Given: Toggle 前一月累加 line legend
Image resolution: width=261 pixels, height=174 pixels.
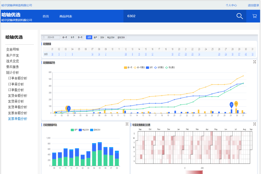Looking at the screenshot, I should point(139,67).
